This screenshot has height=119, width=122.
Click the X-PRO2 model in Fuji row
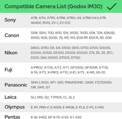coord(36,68)
